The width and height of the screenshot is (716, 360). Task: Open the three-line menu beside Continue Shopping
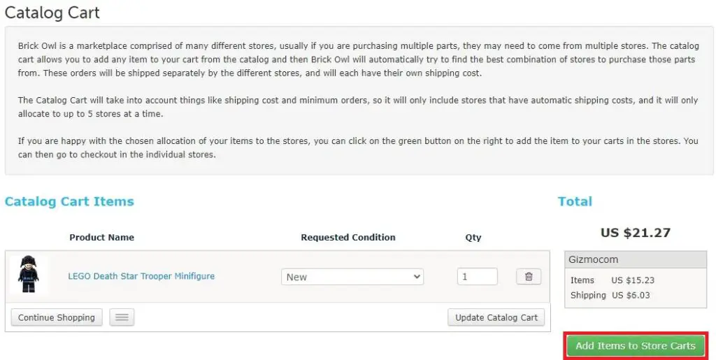(122, 317)
